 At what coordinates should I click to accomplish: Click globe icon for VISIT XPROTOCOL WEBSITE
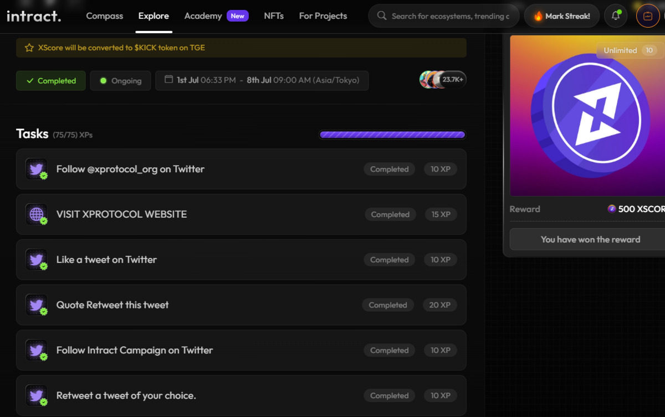pyautogui.click(x=37, y=214)
